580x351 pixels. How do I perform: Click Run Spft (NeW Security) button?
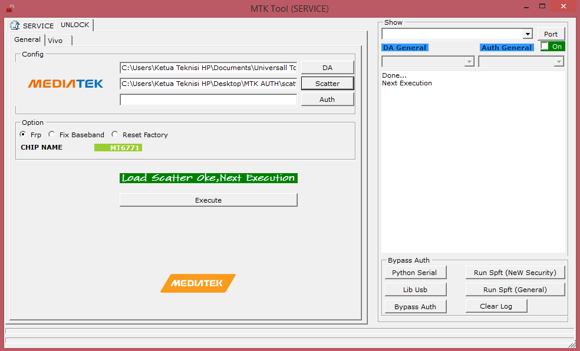tap(515, 273)
